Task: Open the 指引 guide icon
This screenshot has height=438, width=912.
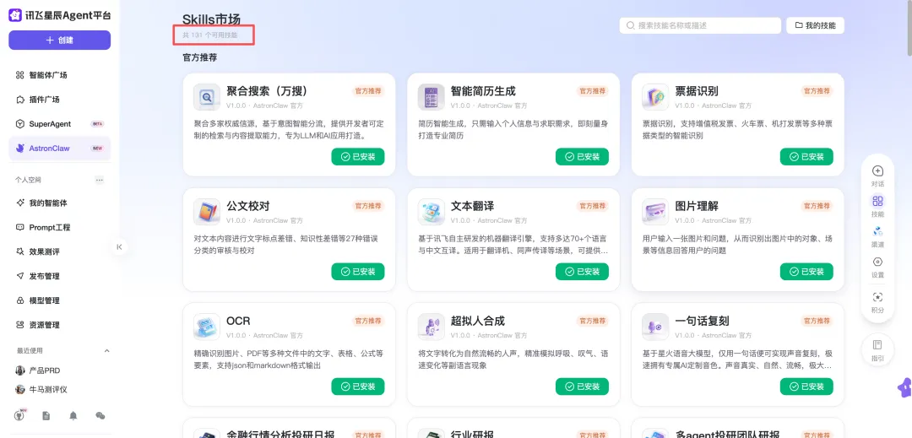Action: click(877, 345)
